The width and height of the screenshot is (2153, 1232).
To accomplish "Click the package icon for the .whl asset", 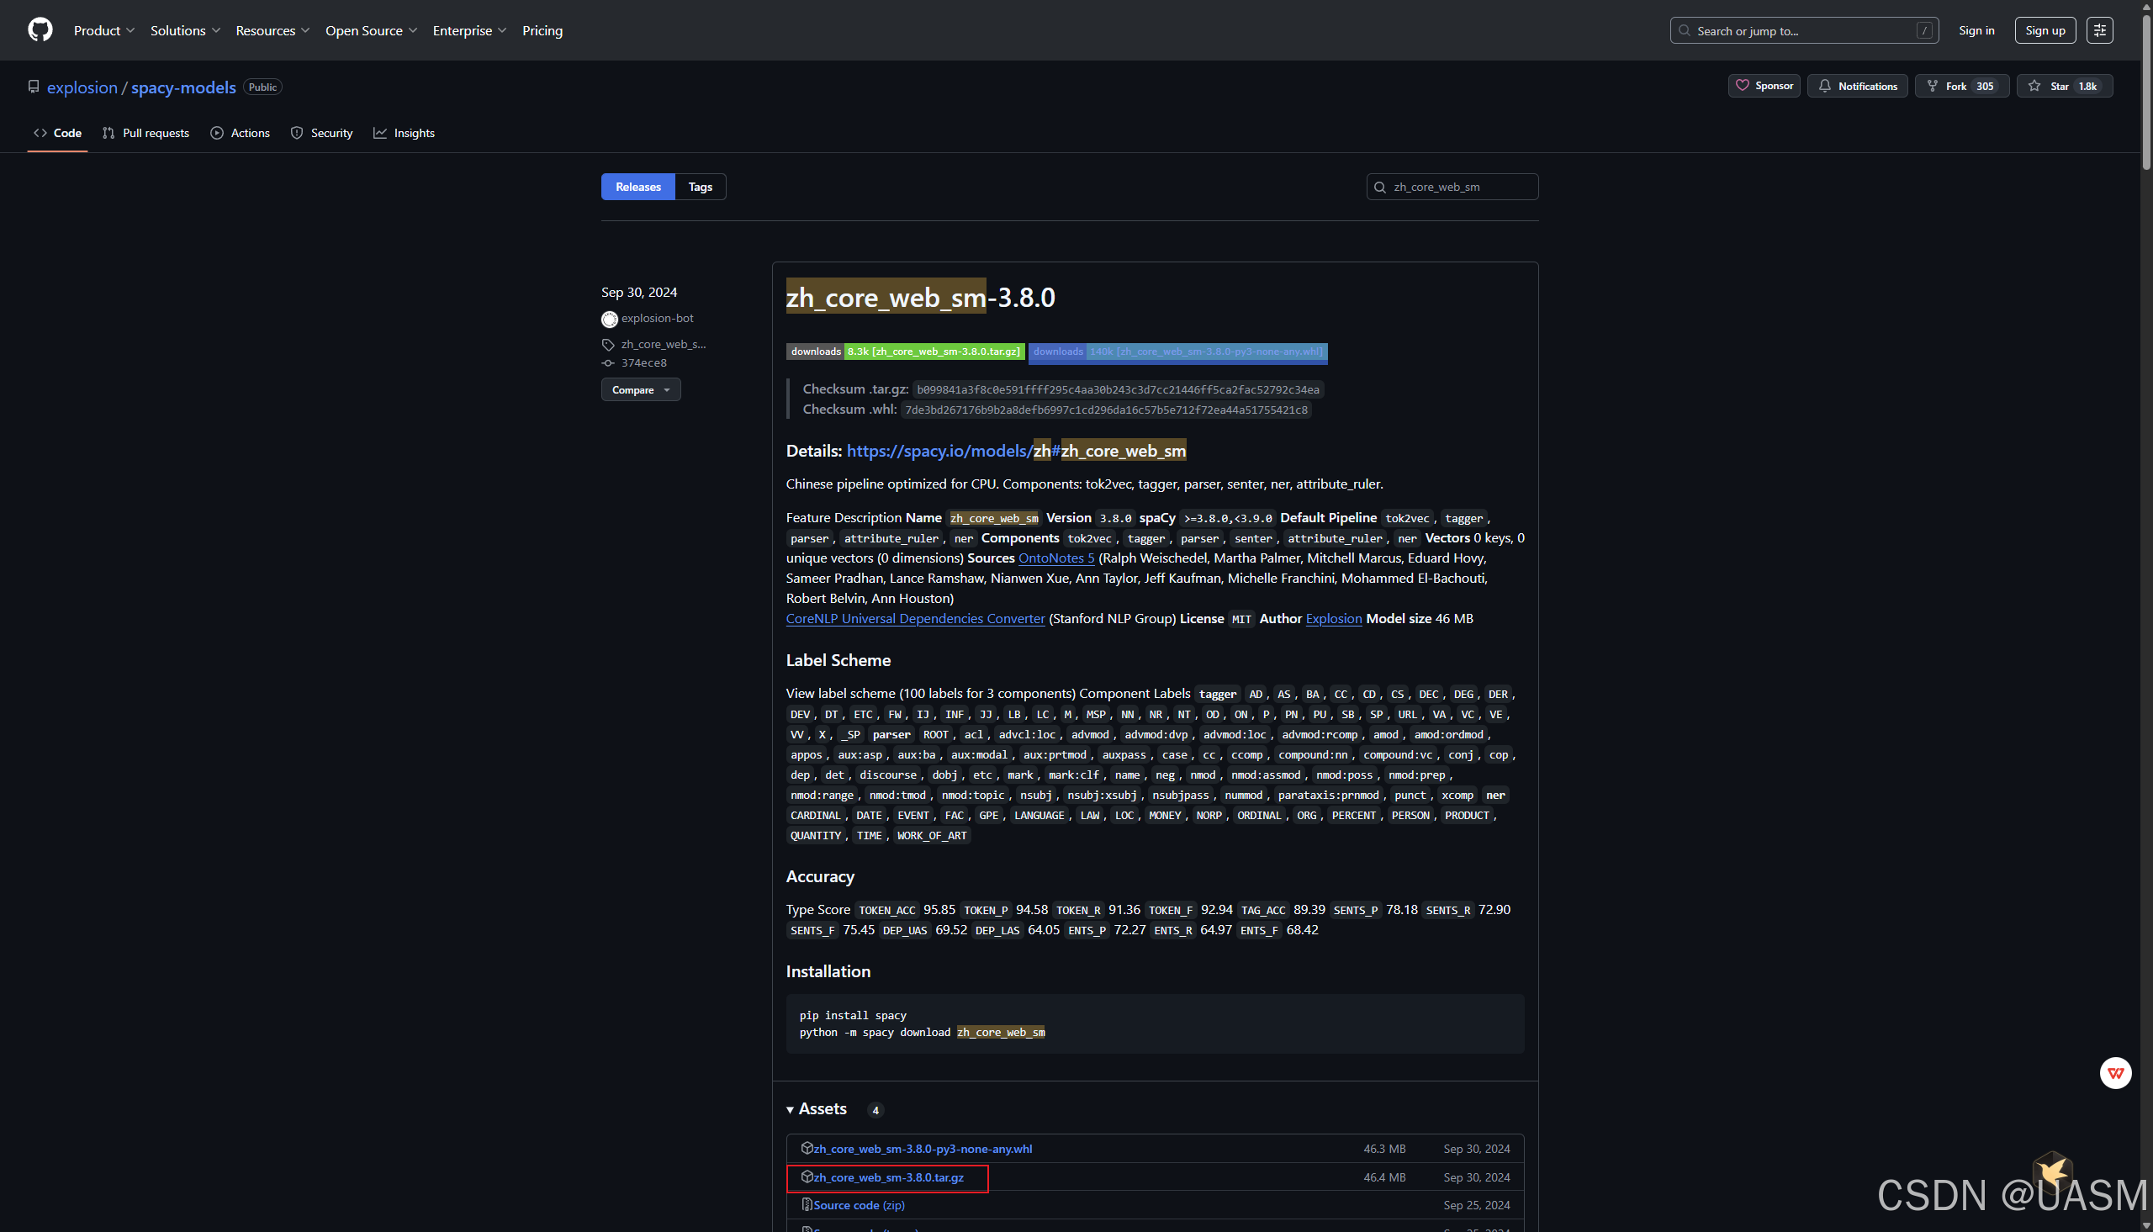I will click(807, 1148).
